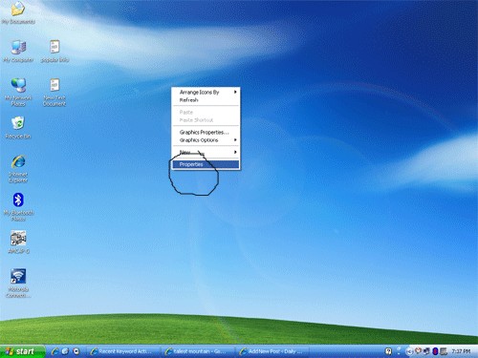
Task: Click the Internet Explorer quick launch icon
Action: click(x=54, y=351)
